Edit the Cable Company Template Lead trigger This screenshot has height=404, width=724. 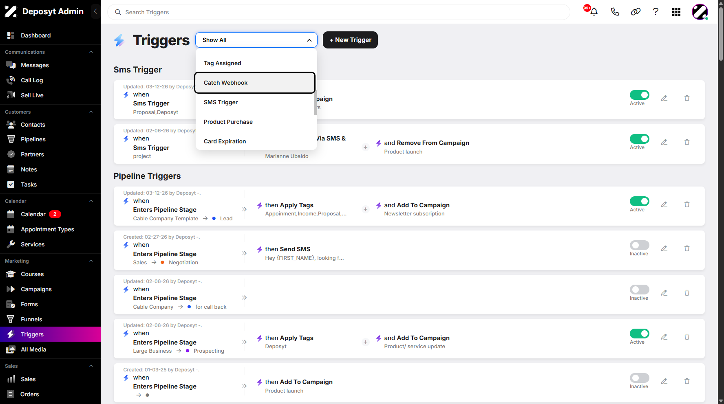[664, 204]
